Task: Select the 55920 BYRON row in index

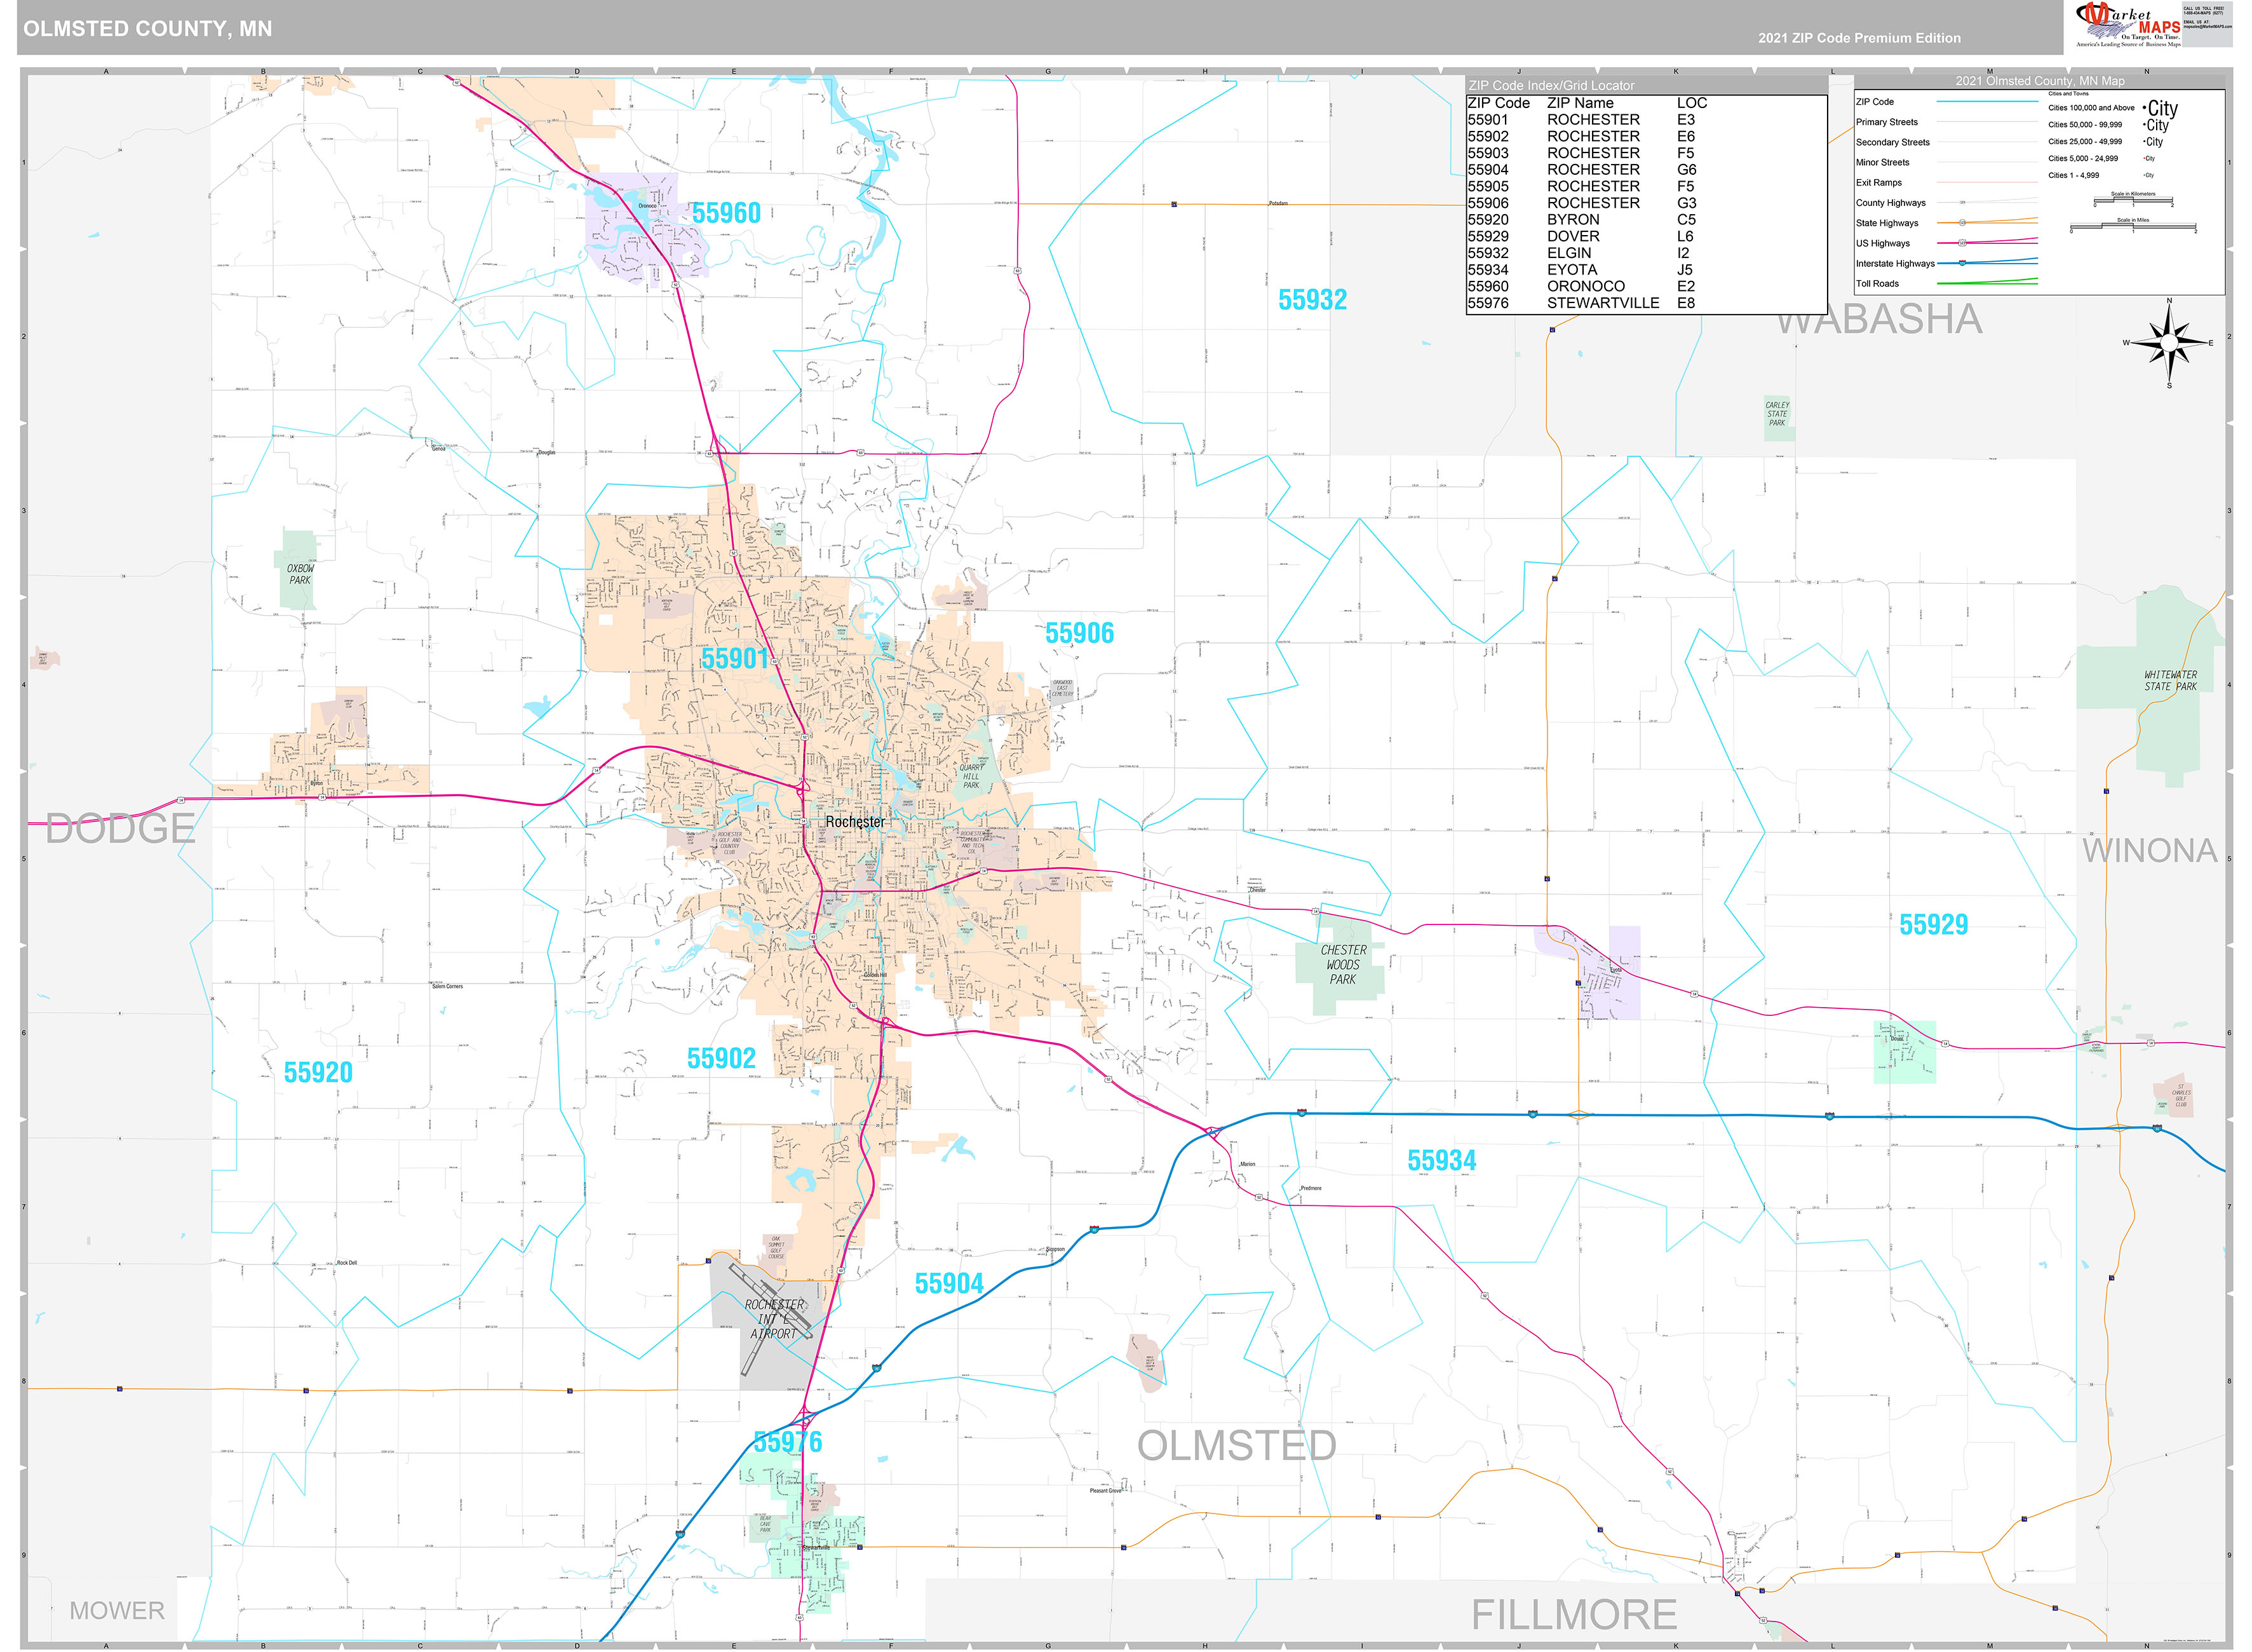Action: [x=1645, y=220]
